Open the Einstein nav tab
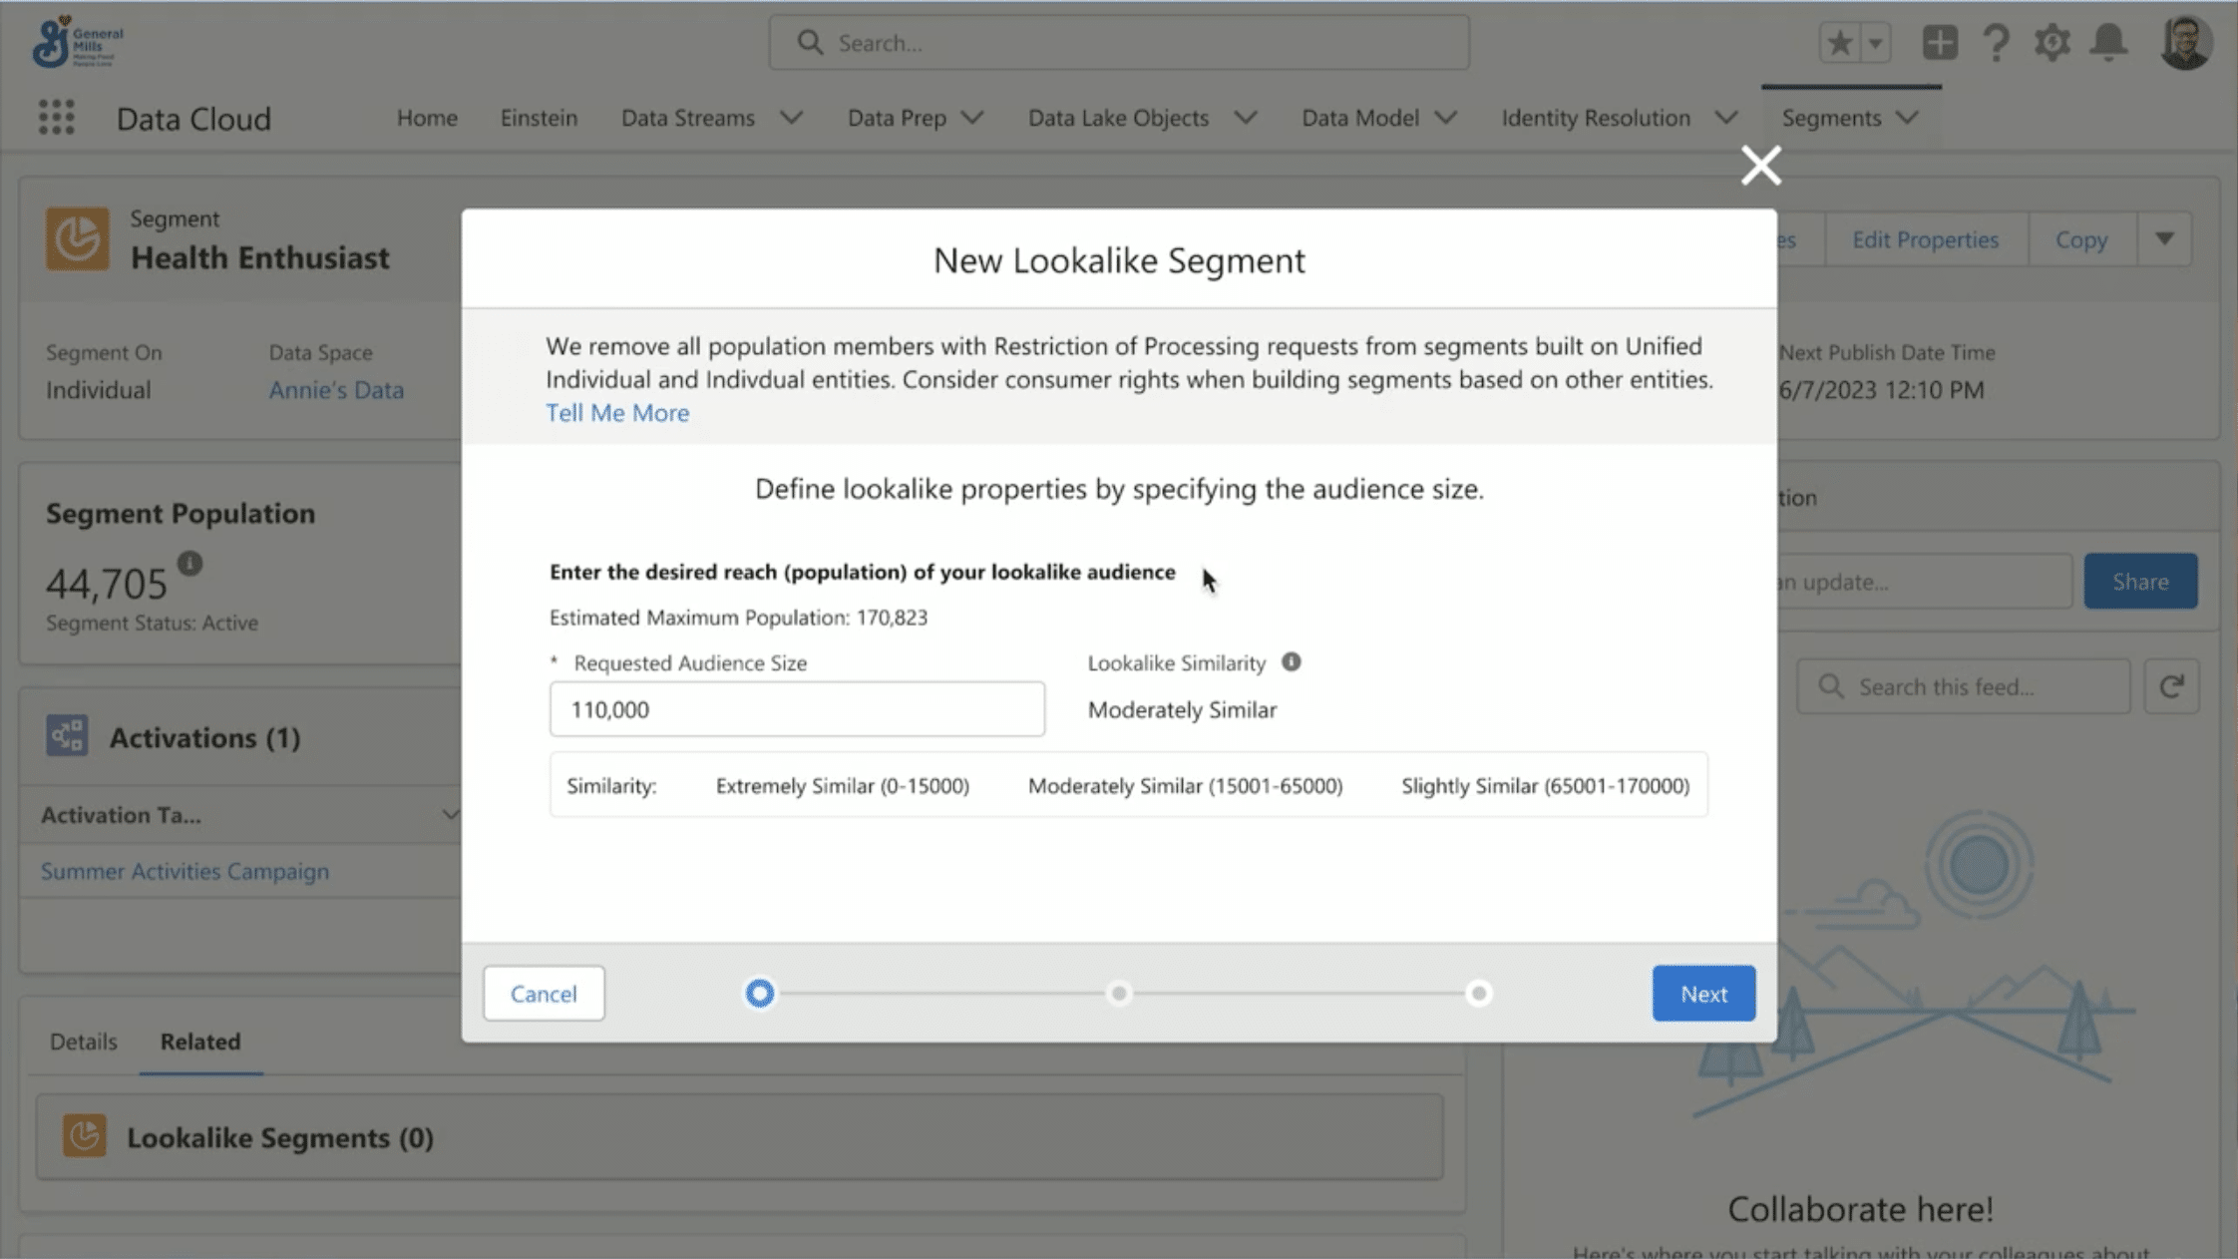The height and width of the screenshot is (1259, 2238). coord(539,118)
